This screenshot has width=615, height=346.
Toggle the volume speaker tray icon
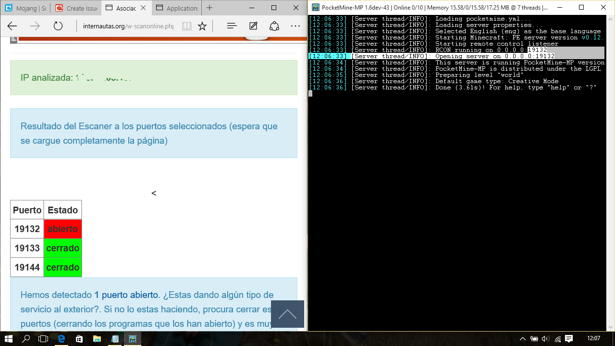click(x=545, y=339)
